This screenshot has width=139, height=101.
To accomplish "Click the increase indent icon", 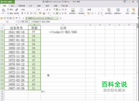I will coord(66,9).
